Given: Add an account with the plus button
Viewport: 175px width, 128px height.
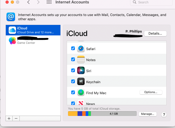Looking at the screenshot, I should coord(9,118).
